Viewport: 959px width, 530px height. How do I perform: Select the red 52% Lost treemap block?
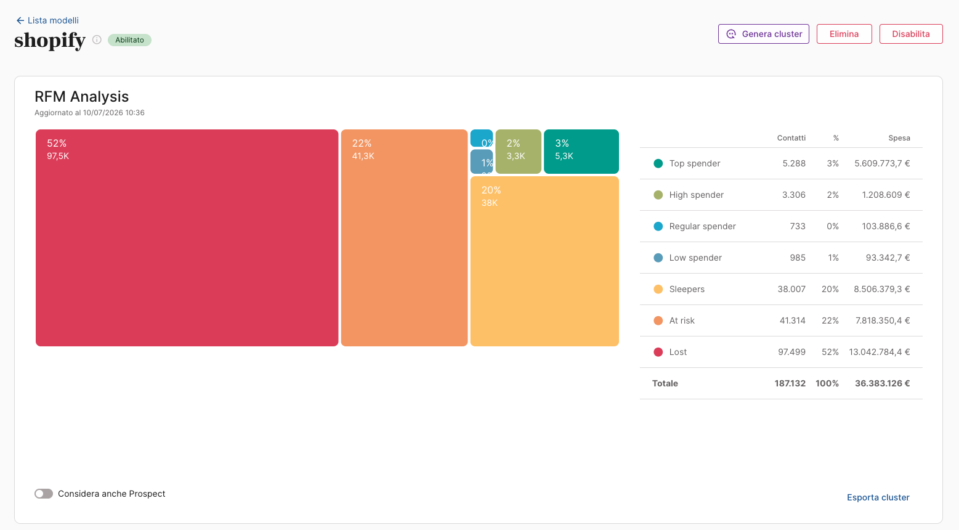(x=187, y=238)
